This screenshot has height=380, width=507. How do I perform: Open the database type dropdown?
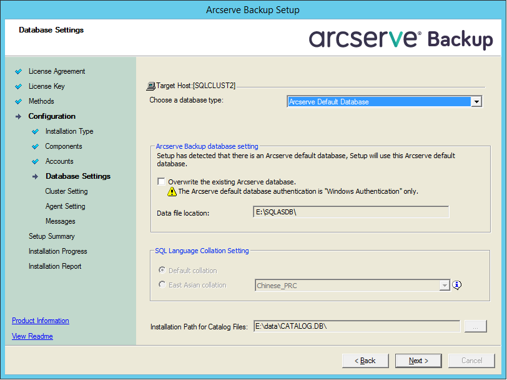tap(476, 102)
